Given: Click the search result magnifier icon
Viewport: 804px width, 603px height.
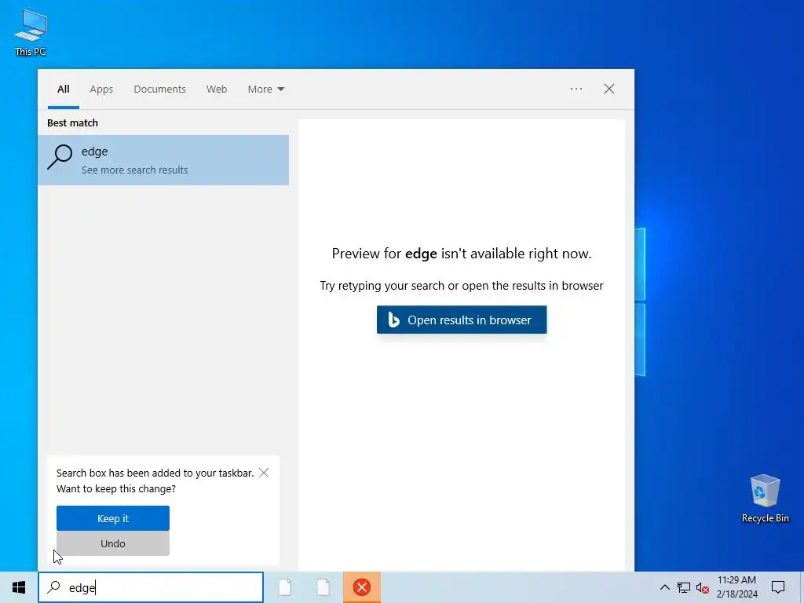Looking at the screenshot, I should click(x=60, y=157).
